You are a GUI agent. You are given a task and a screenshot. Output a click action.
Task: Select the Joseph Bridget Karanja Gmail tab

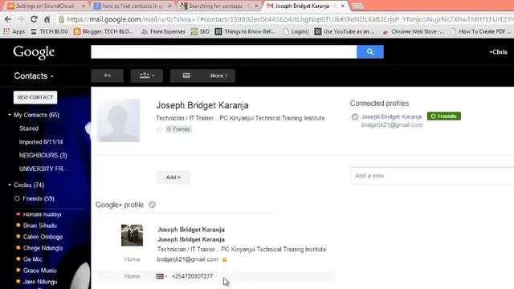[x=304, y=6]
